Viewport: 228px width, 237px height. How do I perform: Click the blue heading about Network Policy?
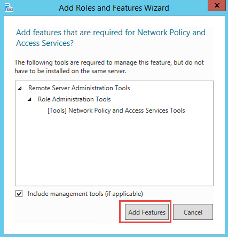(111, 33)
